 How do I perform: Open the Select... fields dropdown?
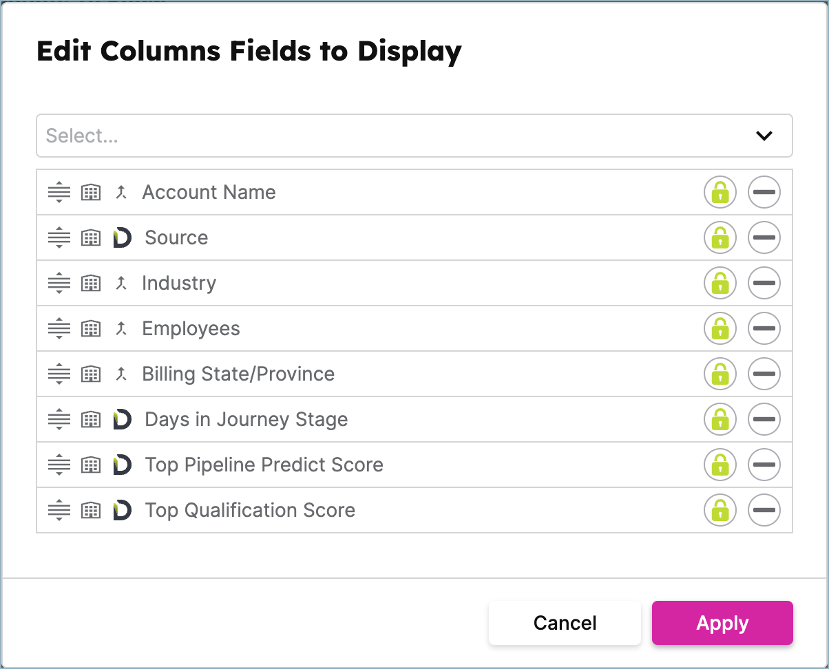[x=414, y=136]
